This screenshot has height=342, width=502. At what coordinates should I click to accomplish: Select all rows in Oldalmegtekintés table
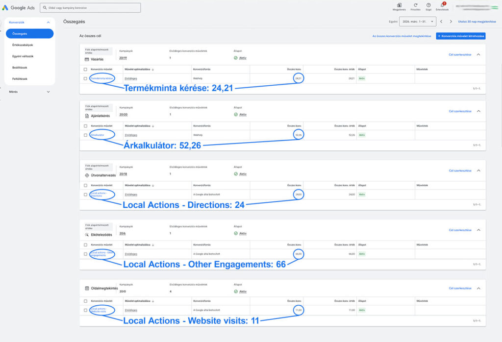tap(85, 301)
